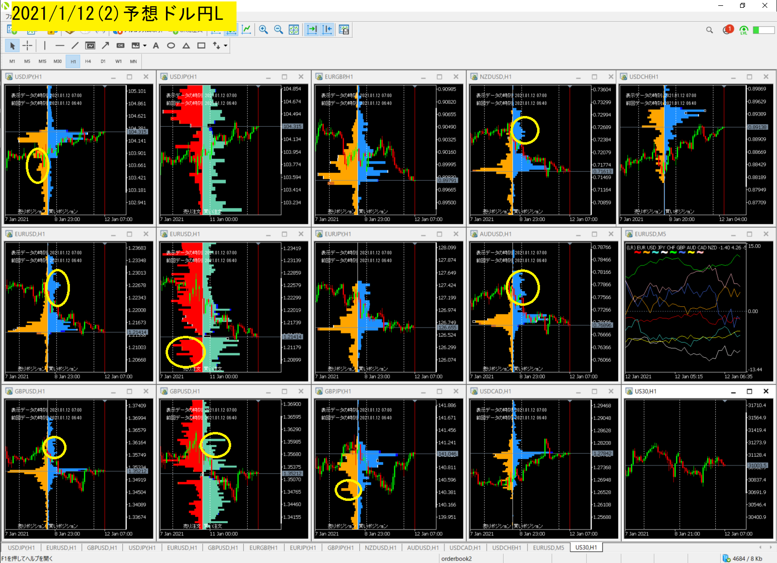777x563 pixels.
Task: Tile chart windows using the grid icon
Action: point(294,30)
